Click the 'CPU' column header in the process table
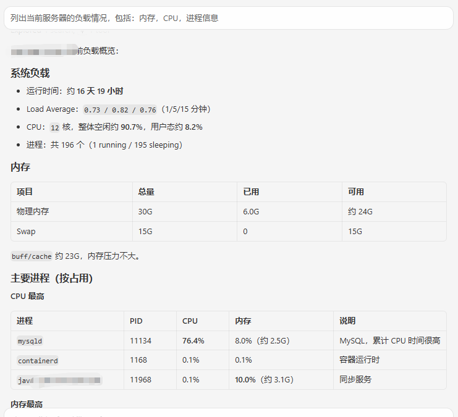The image size is (458, 417). click(x=190, y=321)
